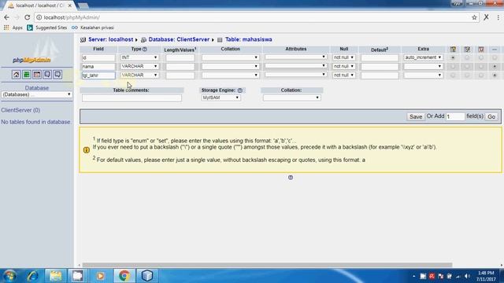This screenshot has height=283, width=504.
Task: Click the Default input for id field
Action: click(380, 57)
